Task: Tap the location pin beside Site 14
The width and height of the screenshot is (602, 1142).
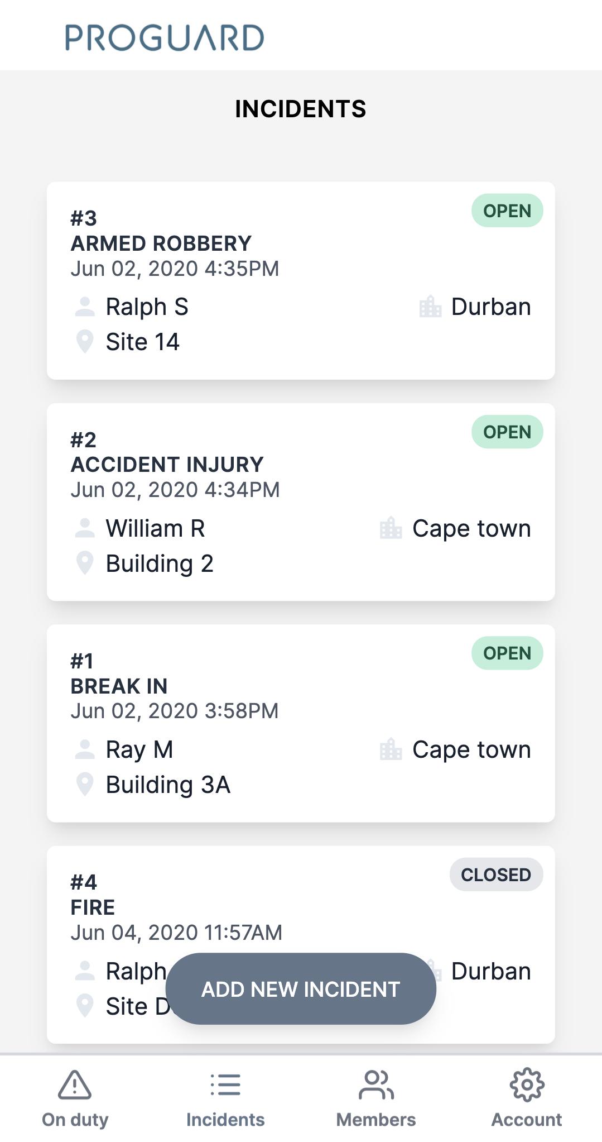Action: (x=85, y=342)
